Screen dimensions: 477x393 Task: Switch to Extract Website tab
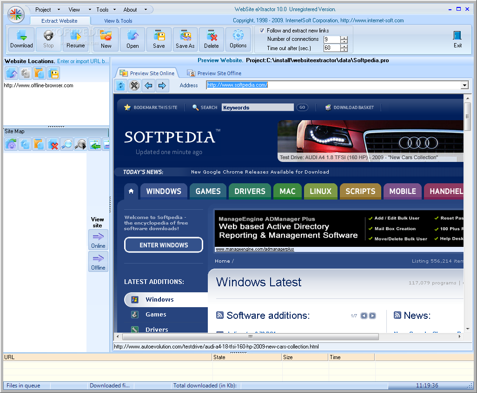coord(60,21)
